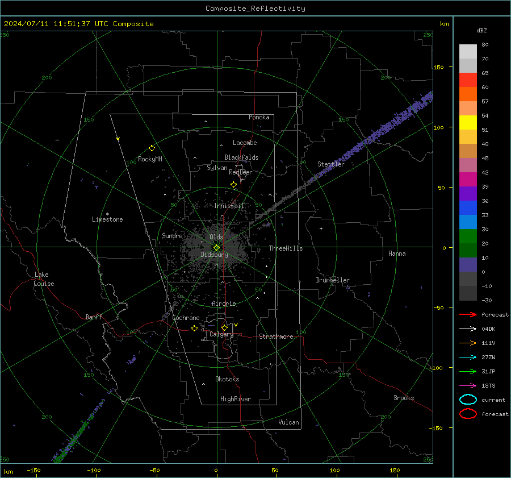Pick the magenta 39–42 dBZ color swatch
Screen dimensions: 511x478
(468, 180)
